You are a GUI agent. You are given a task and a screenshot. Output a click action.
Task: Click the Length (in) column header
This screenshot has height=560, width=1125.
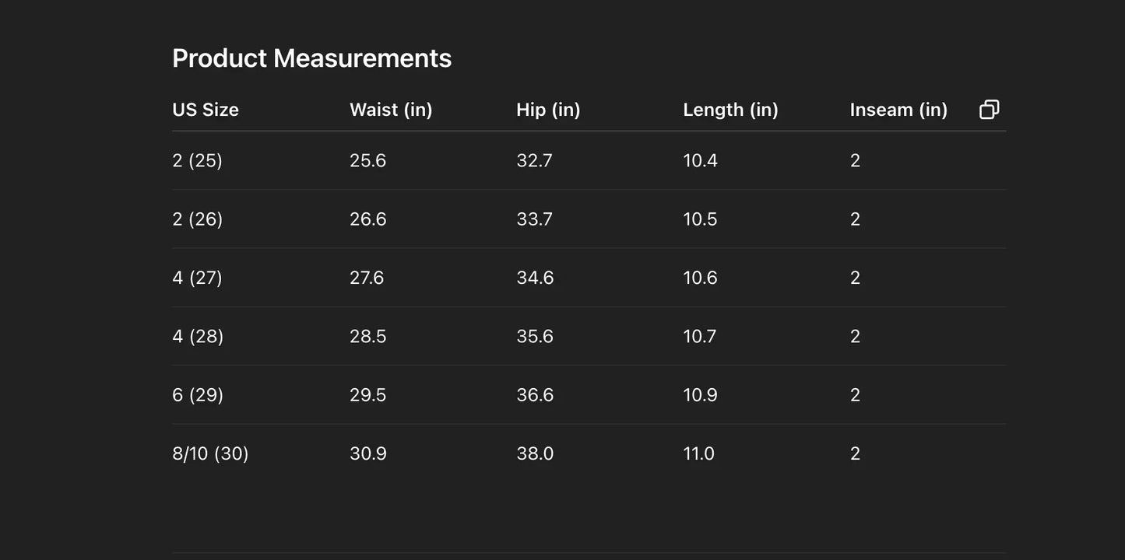(x=730, y=110)
